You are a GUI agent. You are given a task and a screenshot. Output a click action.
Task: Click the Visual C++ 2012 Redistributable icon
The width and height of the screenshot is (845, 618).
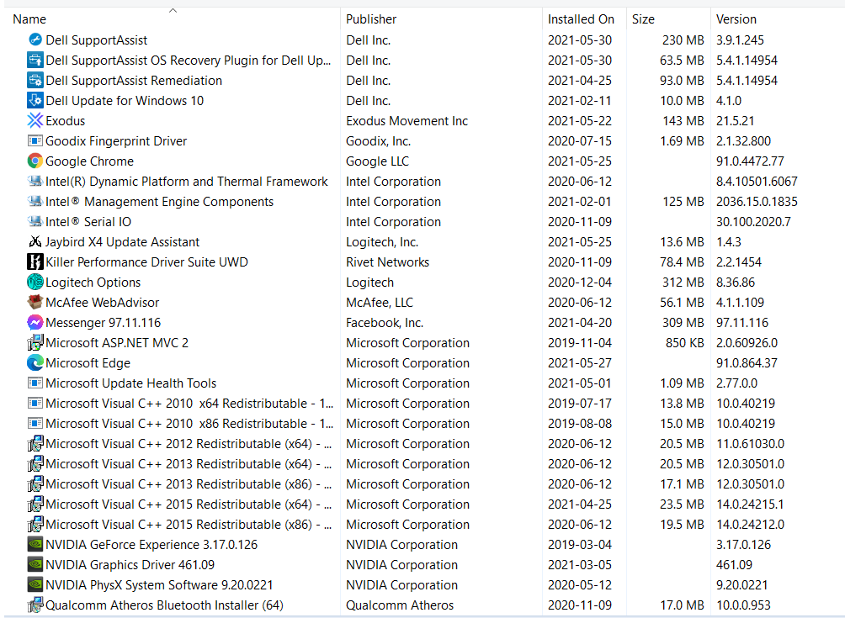click(35, 444)
